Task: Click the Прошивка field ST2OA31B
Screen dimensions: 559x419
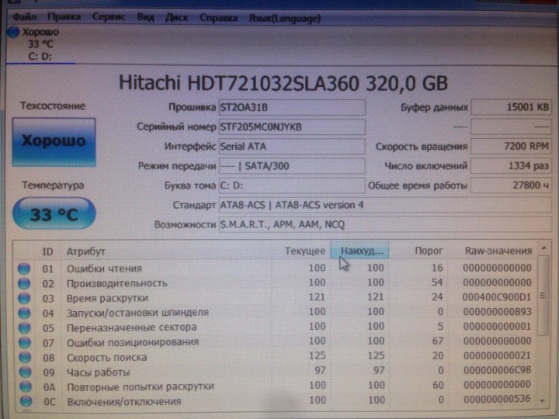Action: click(292, 107)
